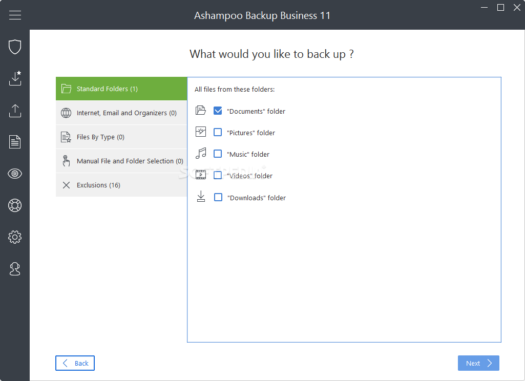The height and width of the screenshot is (381, 525).
Task: Select the "Downloads" folder checkbox
Action: 218,197
